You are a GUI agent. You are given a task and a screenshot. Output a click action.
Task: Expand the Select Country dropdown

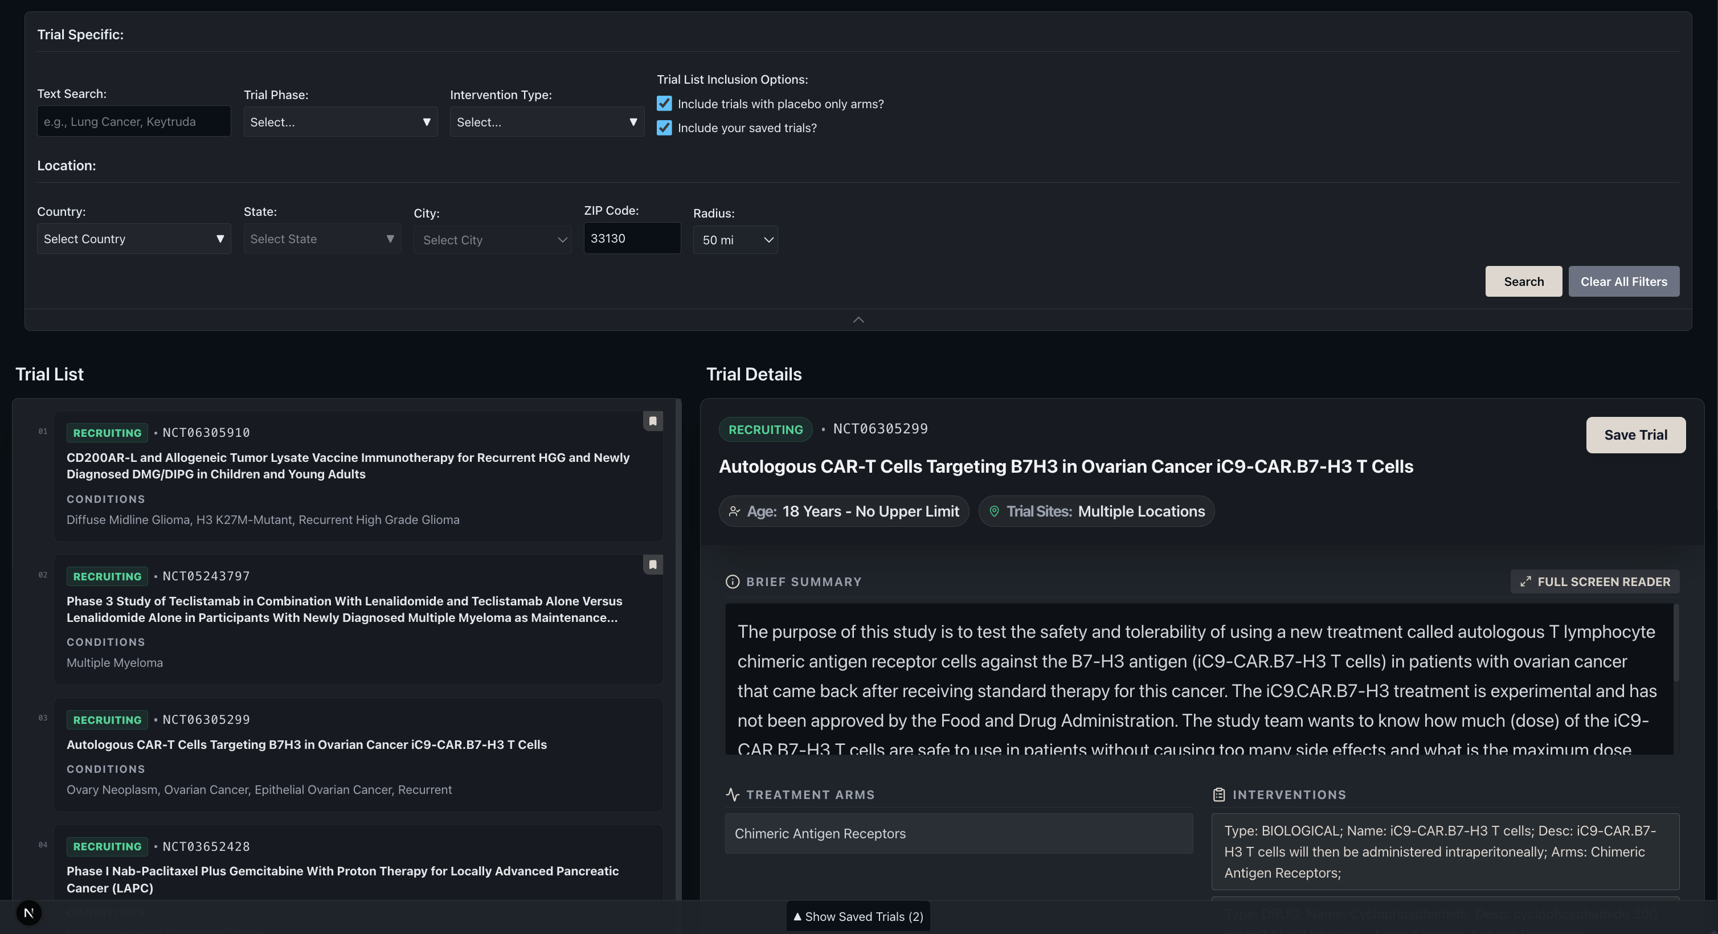[133, 239]
